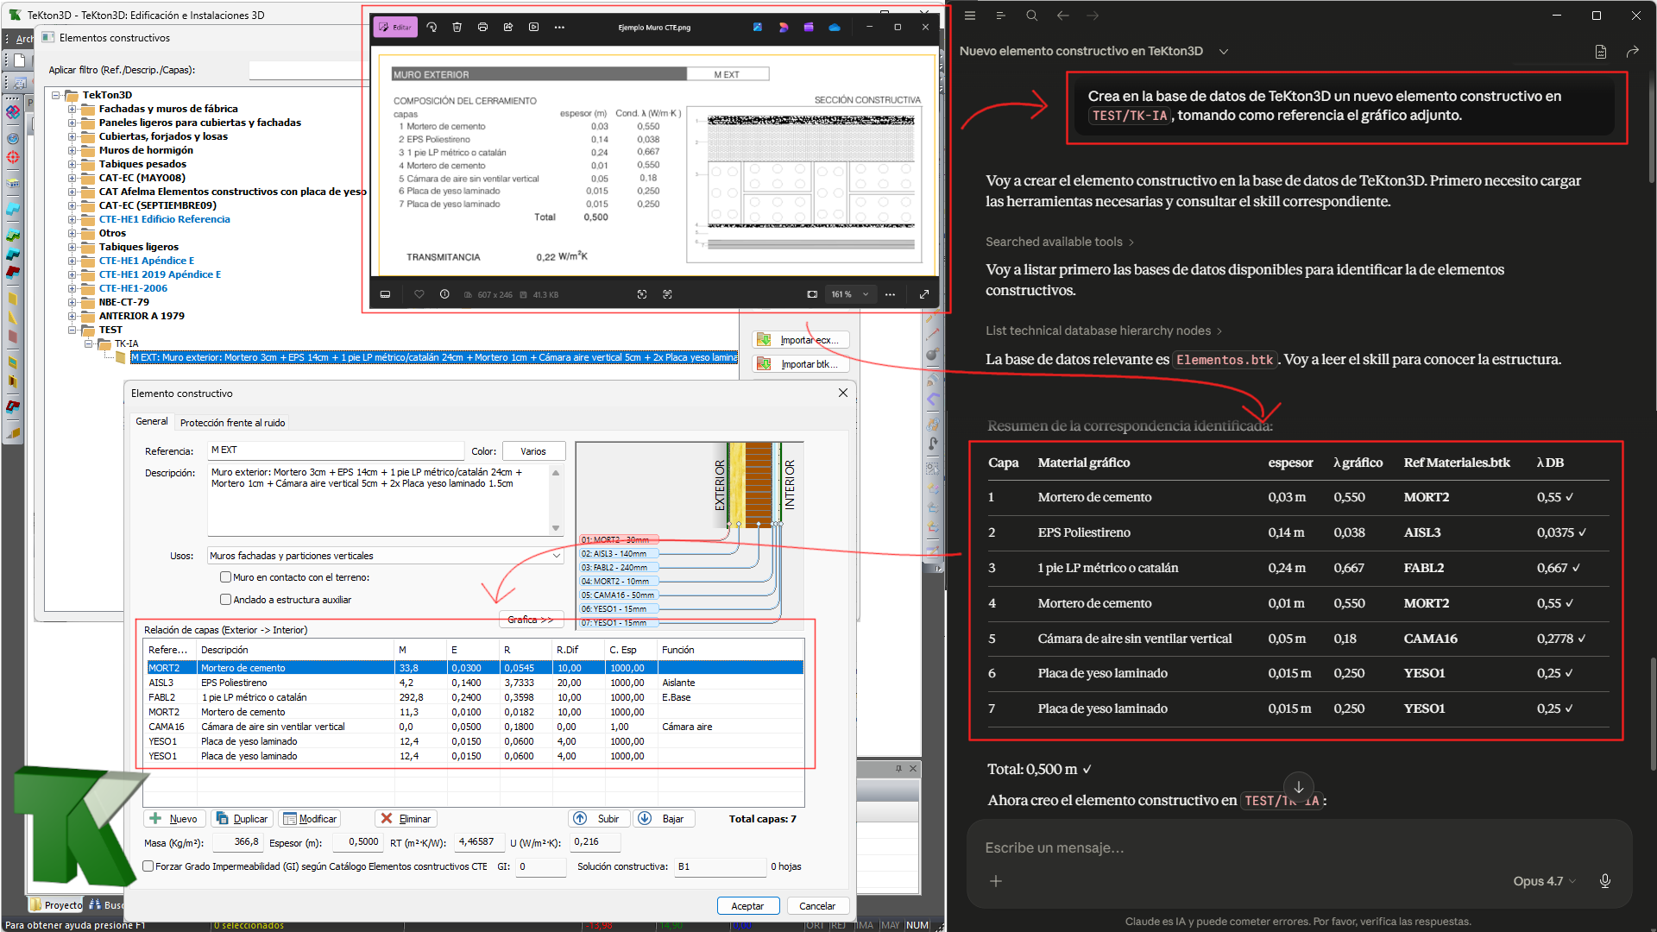Image resolution: width=1657 pixels, height=932 pixels.
Task: Expand 'List technical database hierarchy nodes' step
Action: pyautogui.click(x=1104, y=331)
